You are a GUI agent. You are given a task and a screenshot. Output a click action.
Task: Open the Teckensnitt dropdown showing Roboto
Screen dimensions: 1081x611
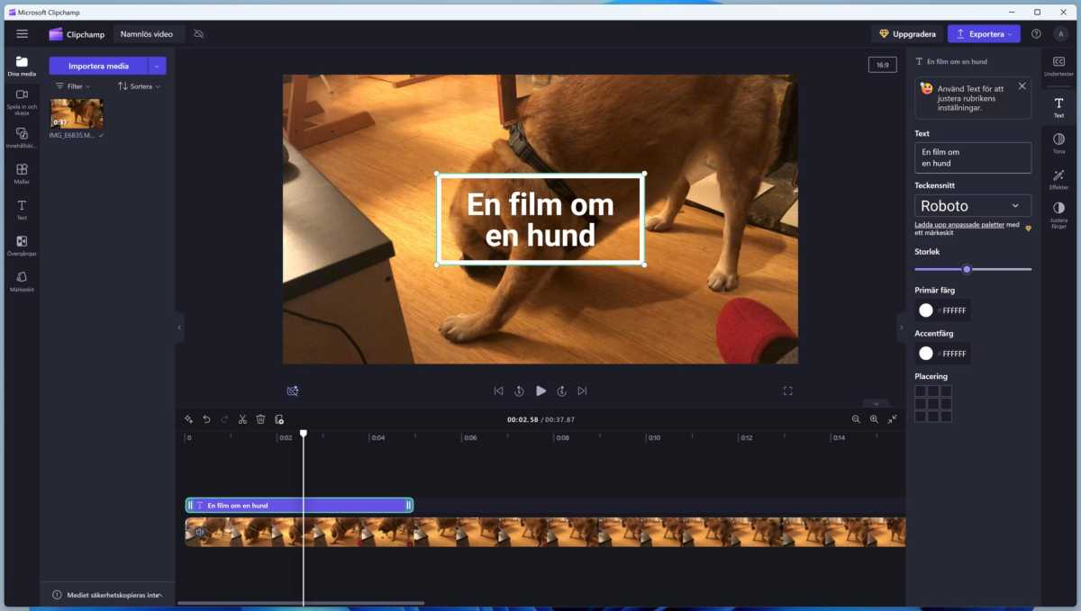pyautogui.click(x=973, y=205)
